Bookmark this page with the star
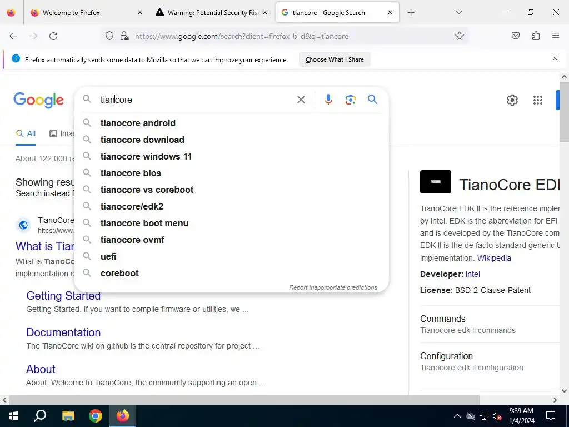 (460, 36)
